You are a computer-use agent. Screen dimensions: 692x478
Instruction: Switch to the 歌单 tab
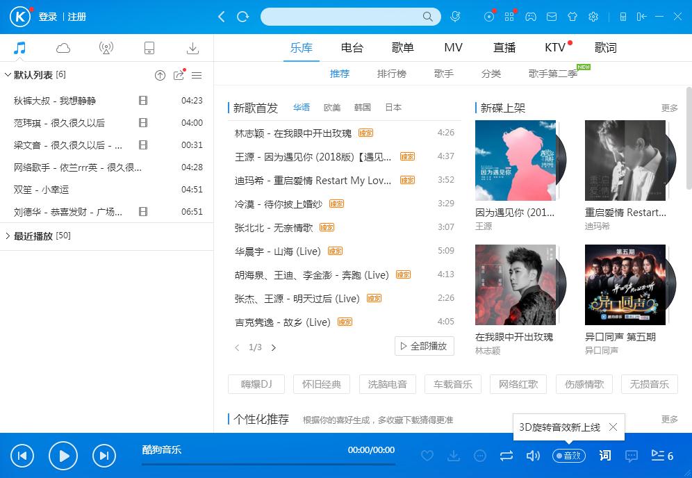(x=402, y=48)
